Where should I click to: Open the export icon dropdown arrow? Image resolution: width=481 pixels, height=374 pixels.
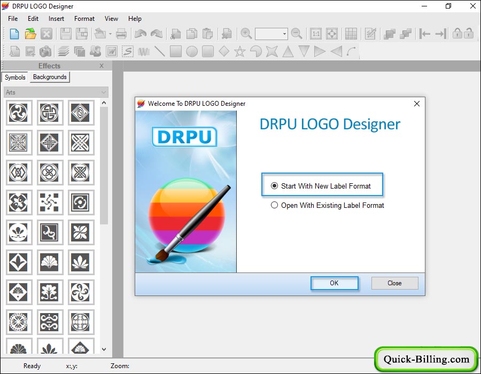(110, 34)
